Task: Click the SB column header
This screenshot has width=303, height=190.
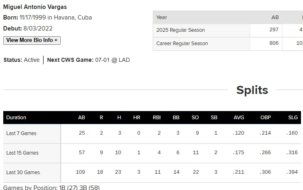Action: point(214,118)
